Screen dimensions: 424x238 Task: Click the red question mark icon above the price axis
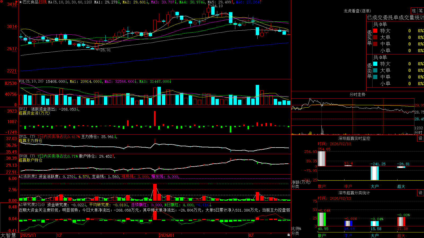[16, 2]
